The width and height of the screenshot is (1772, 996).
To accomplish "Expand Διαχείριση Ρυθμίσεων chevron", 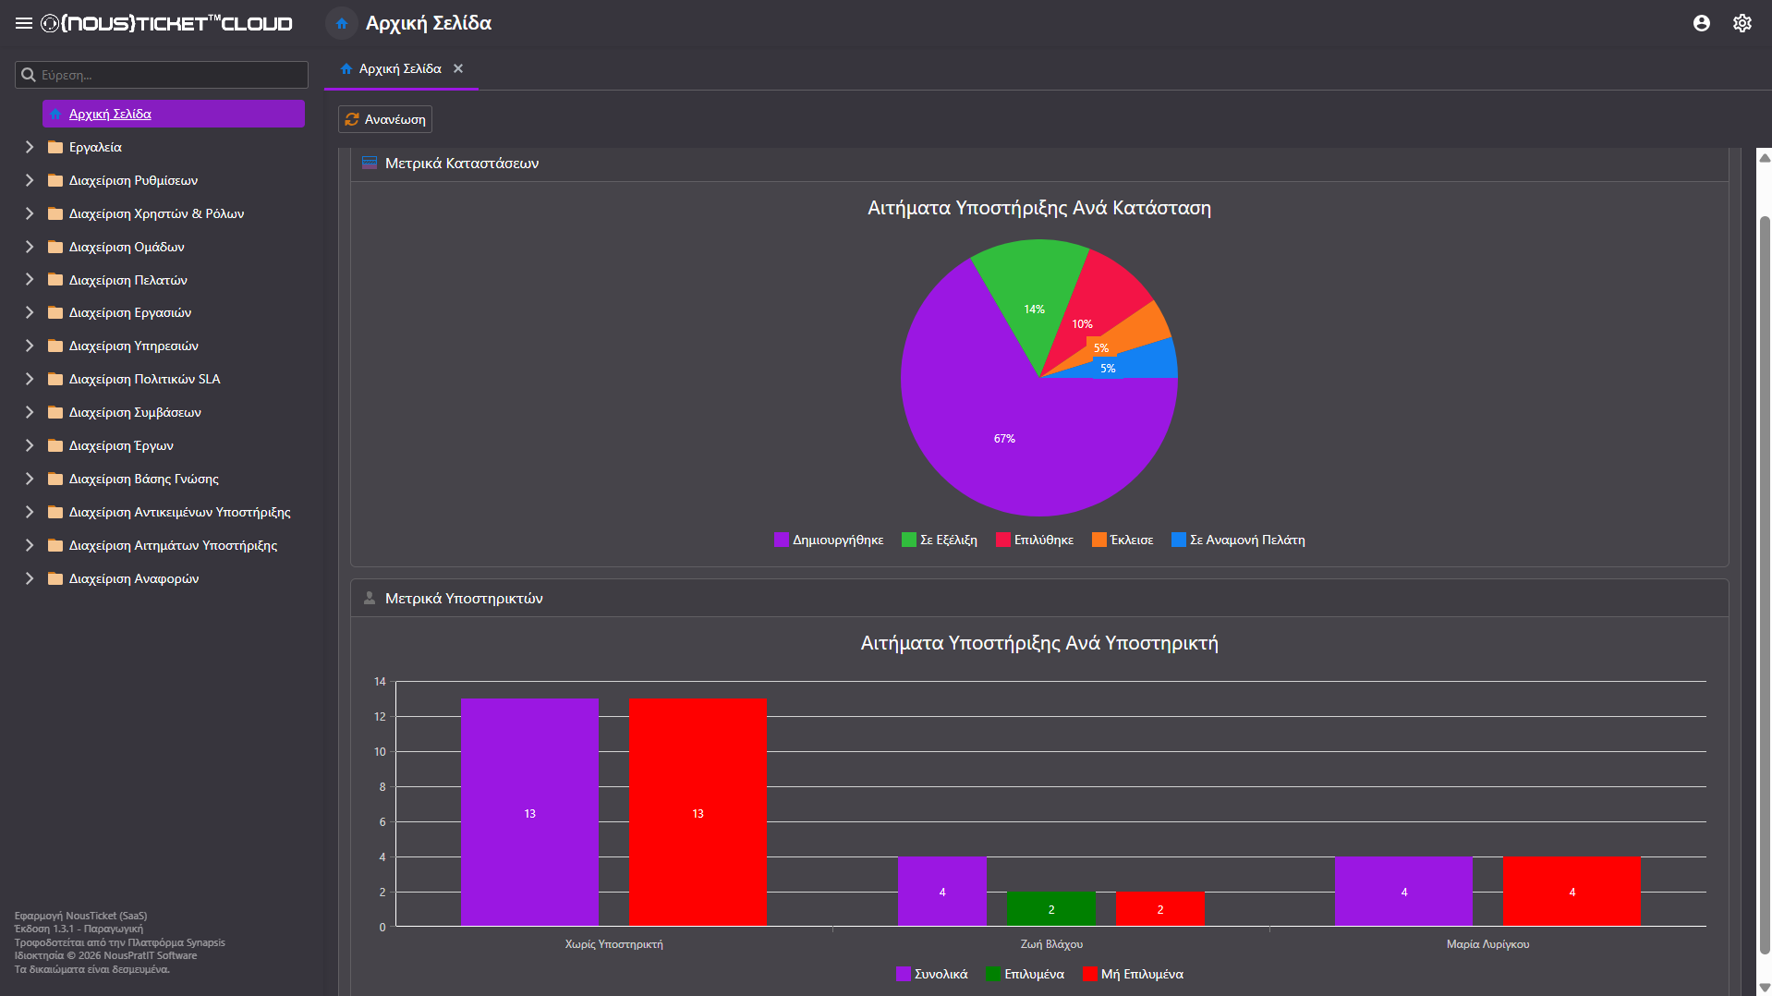I will pos(30,180).
